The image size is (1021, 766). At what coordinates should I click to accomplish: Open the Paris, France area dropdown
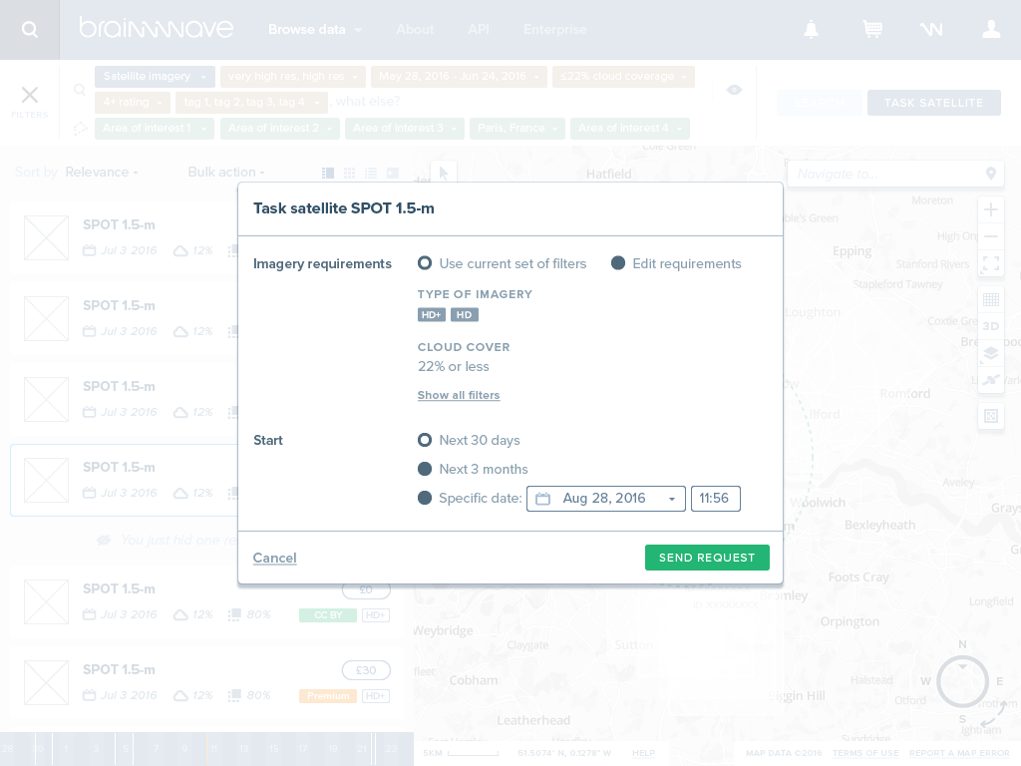[x=517, y=129]
